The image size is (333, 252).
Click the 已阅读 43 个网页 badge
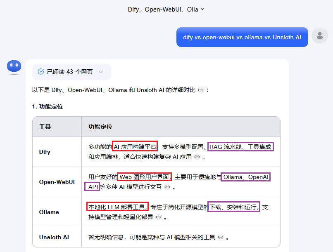coord(71,71)
